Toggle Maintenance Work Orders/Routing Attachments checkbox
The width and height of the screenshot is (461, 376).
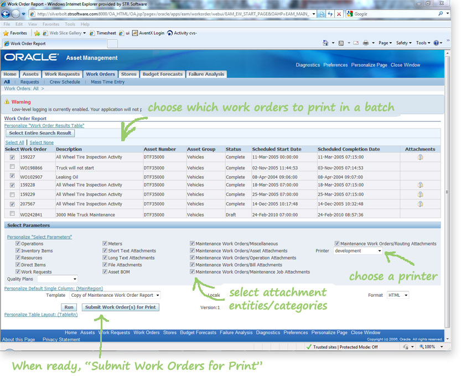click(337, 244)
